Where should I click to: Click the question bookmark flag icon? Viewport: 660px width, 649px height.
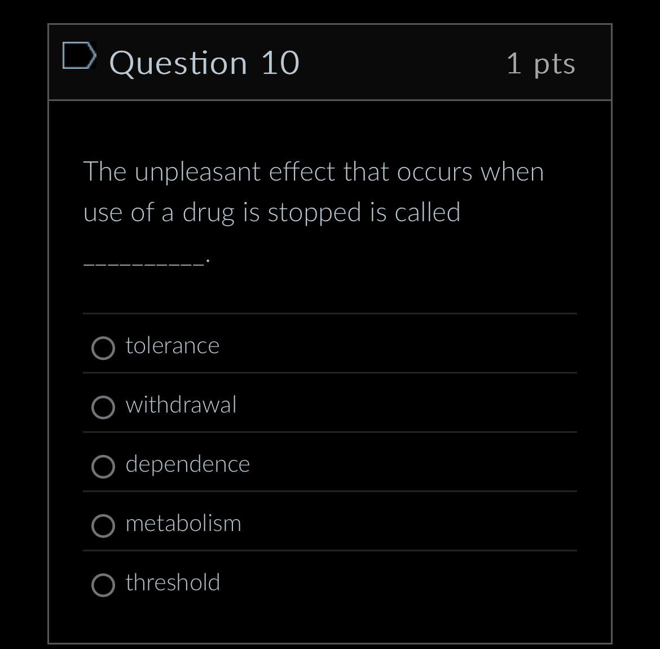click(80, 56)
